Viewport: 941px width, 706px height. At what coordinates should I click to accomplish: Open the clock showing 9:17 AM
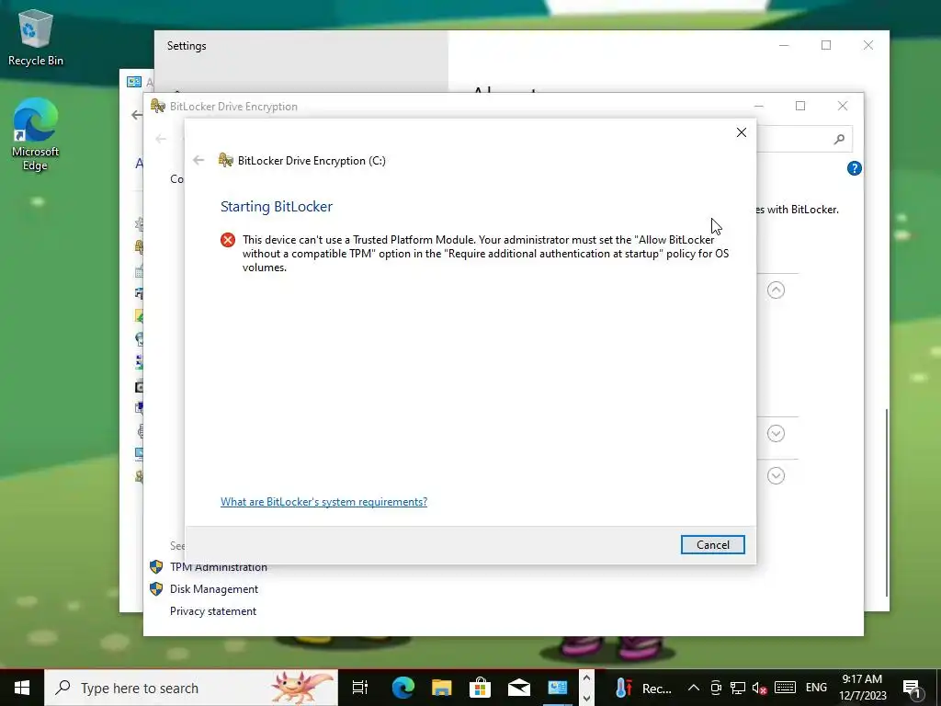click(x=862, y=688)
